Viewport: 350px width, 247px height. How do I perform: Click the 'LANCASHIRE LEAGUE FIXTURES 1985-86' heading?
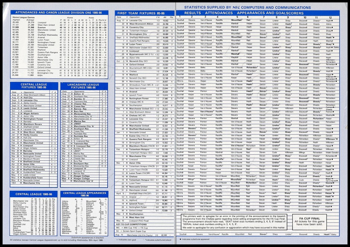83,86
